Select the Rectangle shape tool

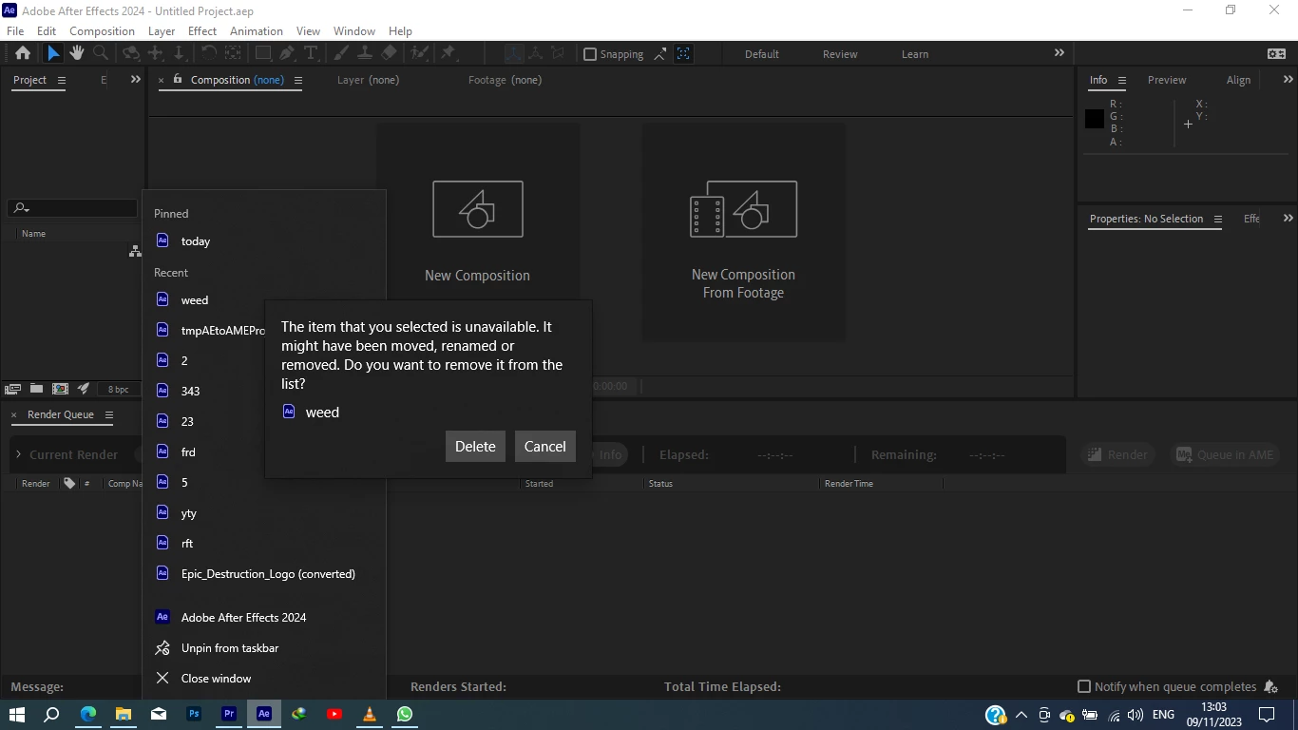263,53
